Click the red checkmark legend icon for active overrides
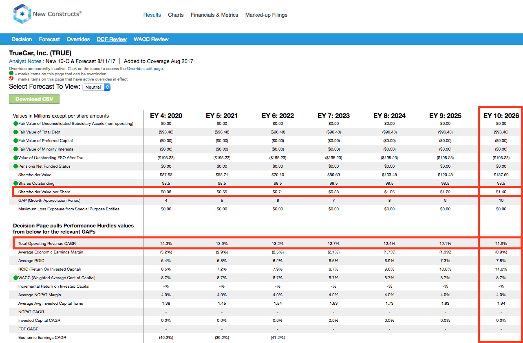523x343 pixels. click(11, 79)
